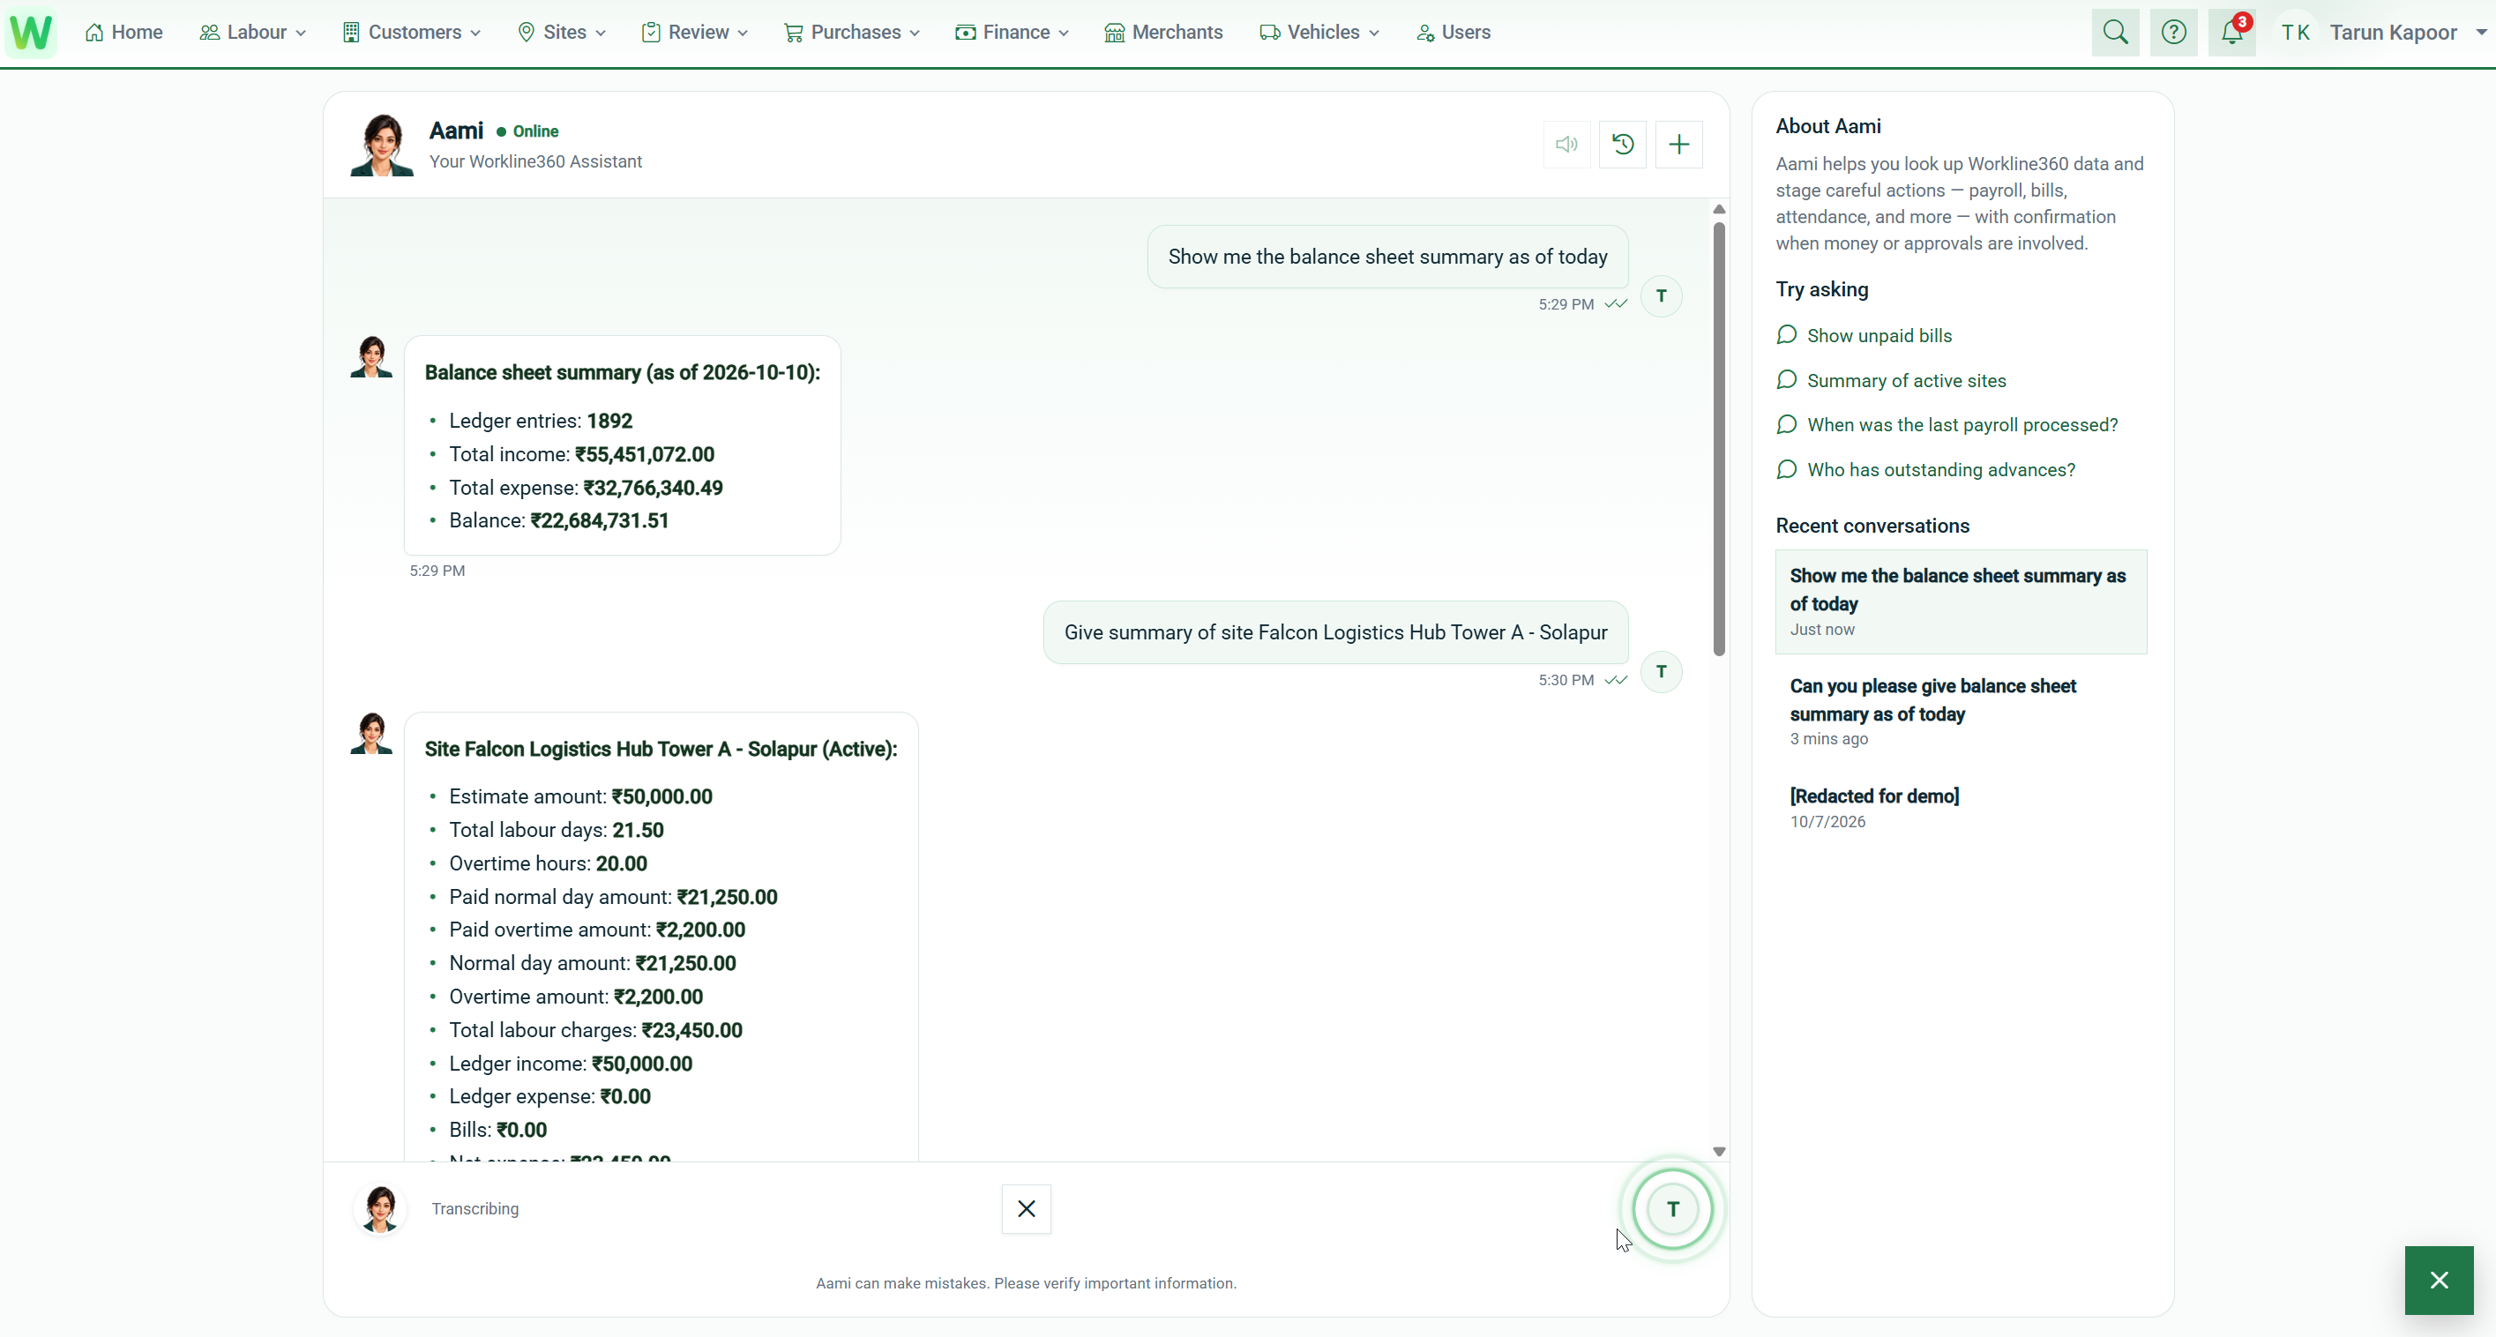Open Tarun Kapoor account dropdown arrow

pos(2480,32)
